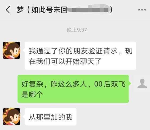Viewport: 150px width, 130px height.
Task: Tap the chat title 梦（如此号未回
Action: [x=42, y=10]
